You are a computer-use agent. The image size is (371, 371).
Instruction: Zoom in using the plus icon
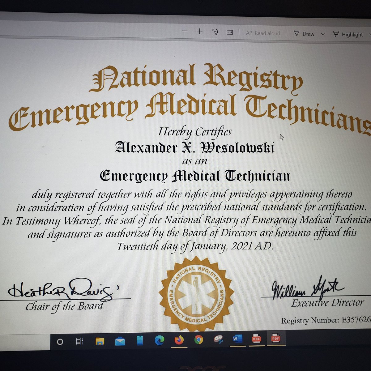(x=199, y=32)
